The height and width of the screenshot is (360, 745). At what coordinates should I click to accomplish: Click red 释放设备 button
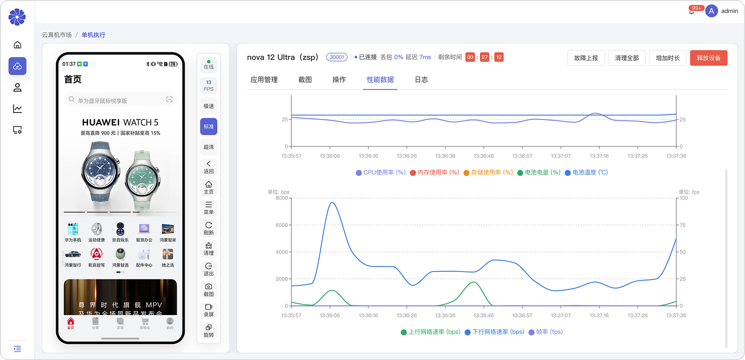[708, 58]
